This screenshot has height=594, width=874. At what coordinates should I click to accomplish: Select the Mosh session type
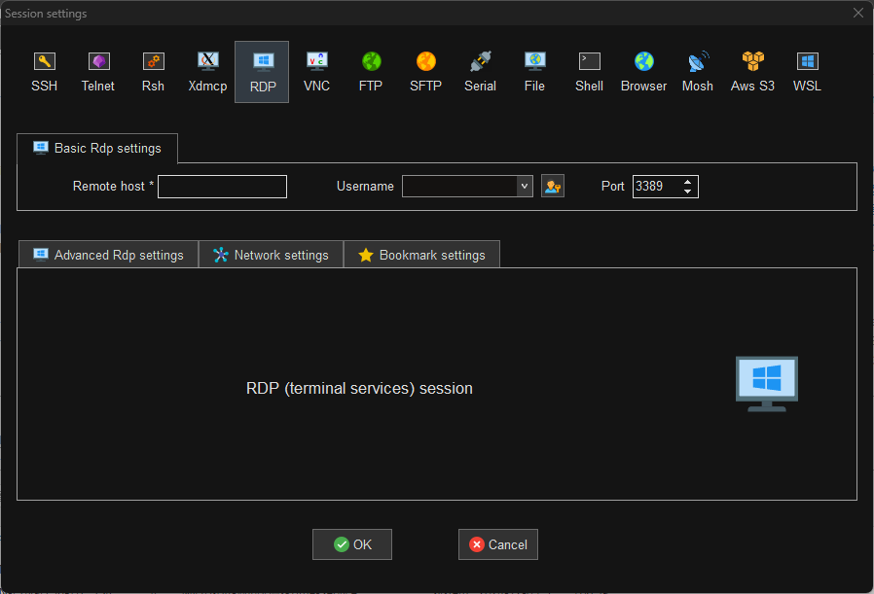point(698,70)
